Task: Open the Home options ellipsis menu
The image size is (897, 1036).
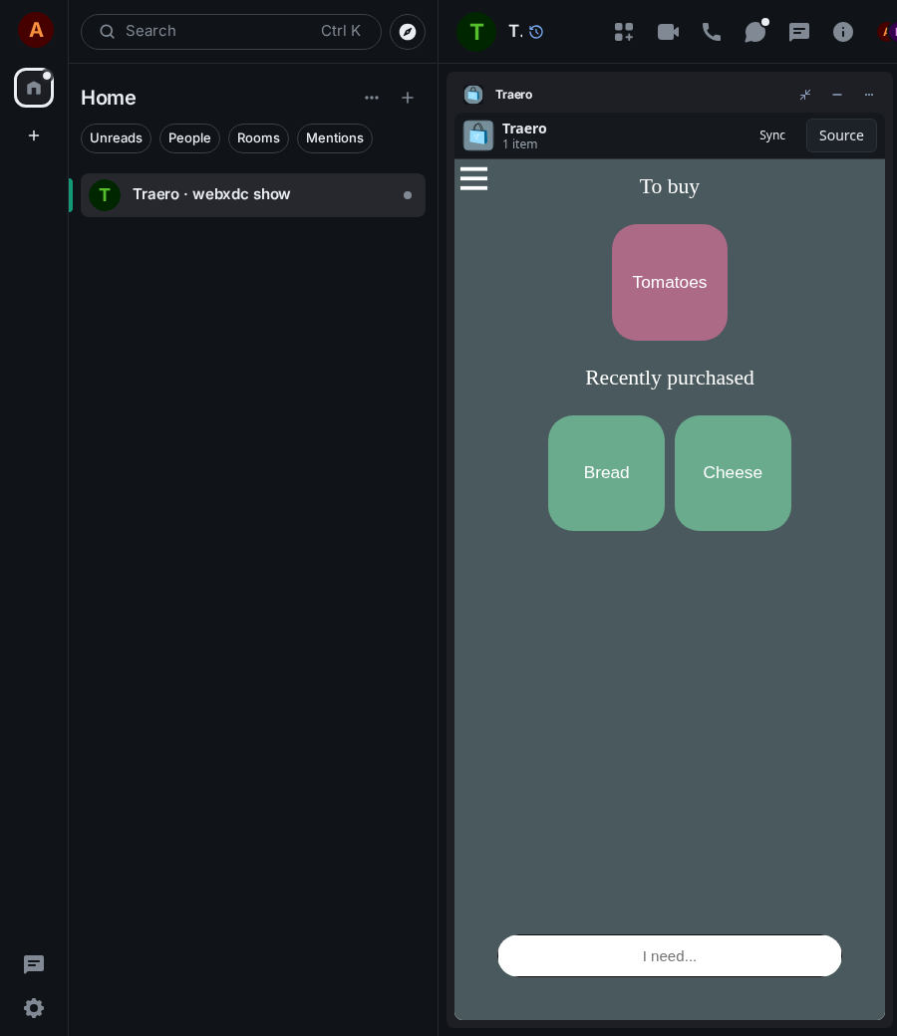Action: (372, 98)
